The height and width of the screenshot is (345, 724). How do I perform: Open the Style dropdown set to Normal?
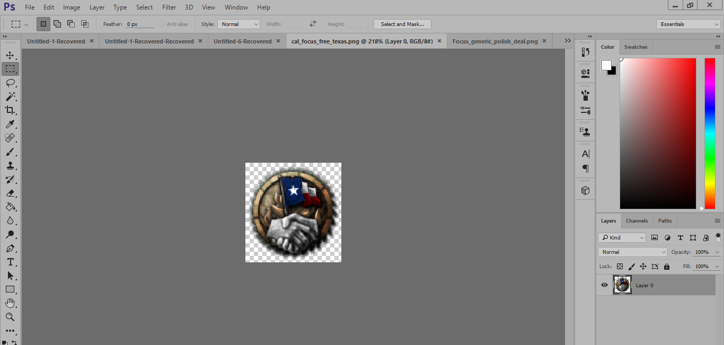click(x=239, y=24)
